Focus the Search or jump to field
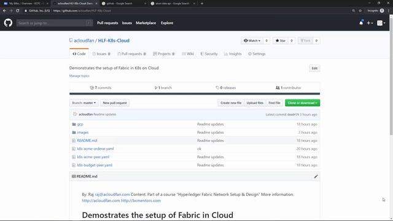Screen dimensions: 393x221 [55, 23]
